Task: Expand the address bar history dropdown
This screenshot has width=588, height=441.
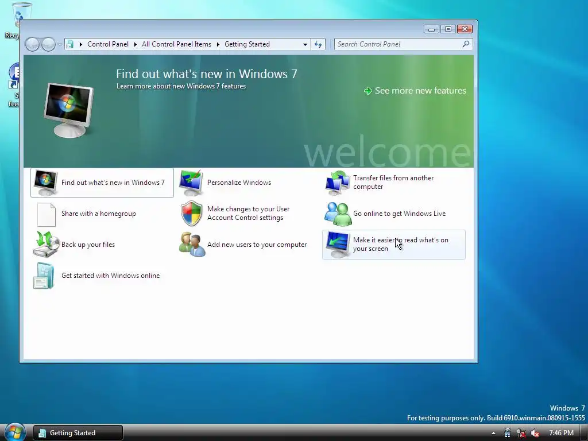Action: tap(305, 44)
